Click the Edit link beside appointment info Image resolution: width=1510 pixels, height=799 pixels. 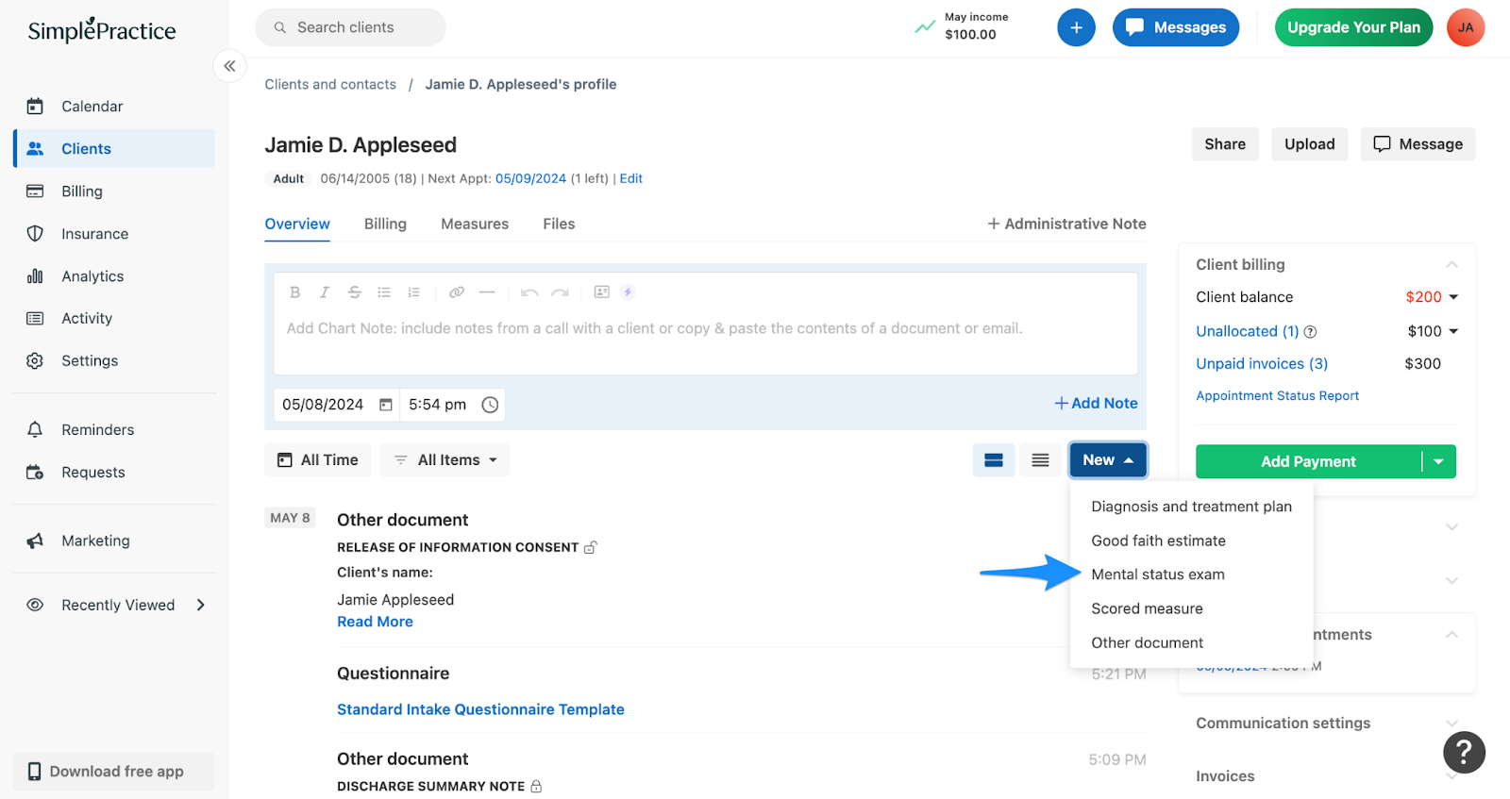pyautogui.click(x=631, y=178)
